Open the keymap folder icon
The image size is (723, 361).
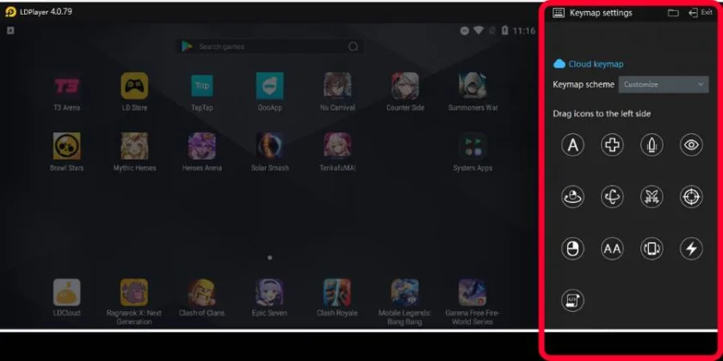(x=673, y=13)
